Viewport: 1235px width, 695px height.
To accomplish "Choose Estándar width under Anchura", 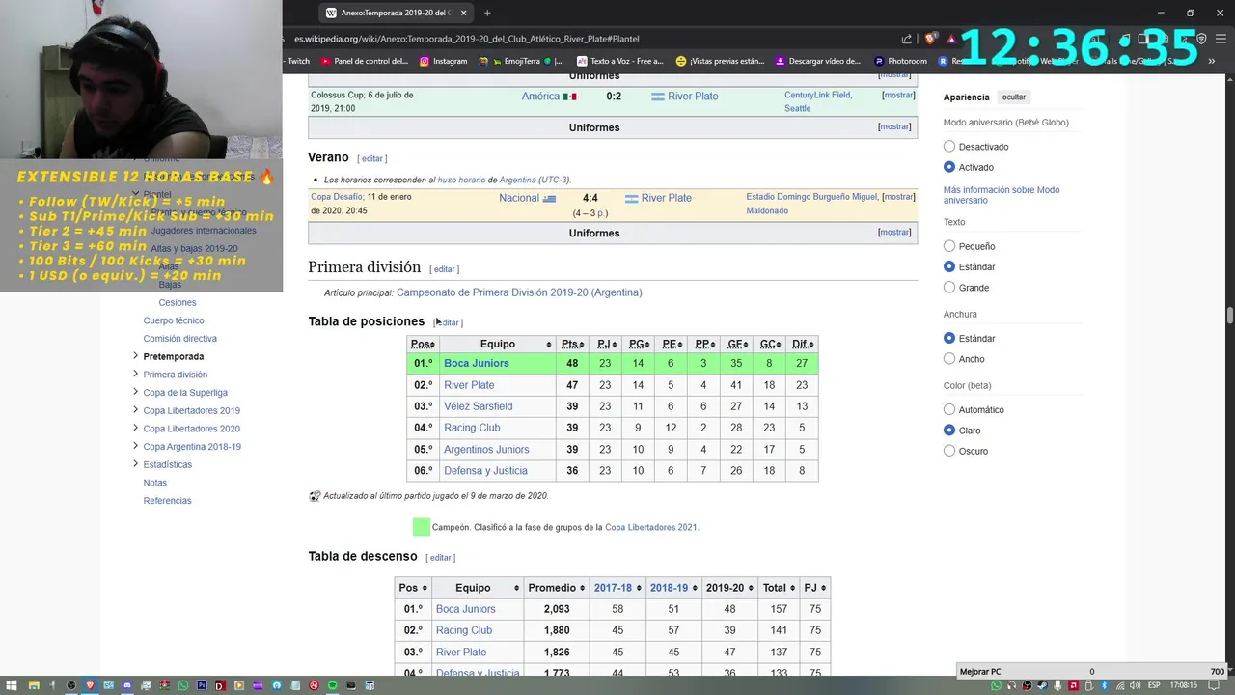I will point(949,339).
